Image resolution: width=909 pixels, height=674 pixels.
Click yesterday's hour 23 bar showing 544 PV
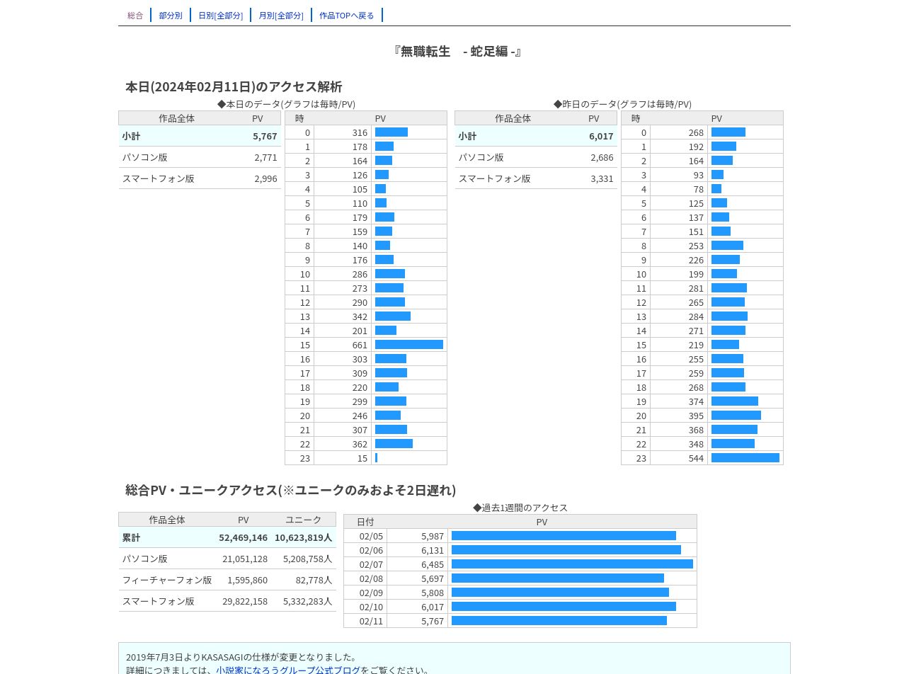coord(745,458)
